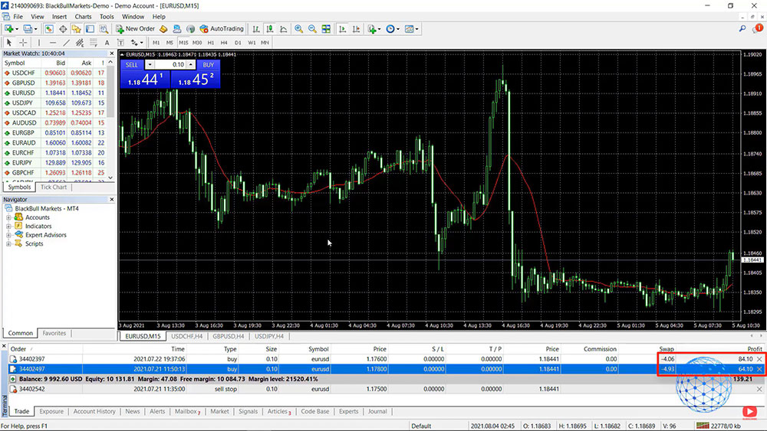Viewport: 767px width, 431px height.
Task: Click the 0.10 volume input field
Action: click(x=170, y=64)
